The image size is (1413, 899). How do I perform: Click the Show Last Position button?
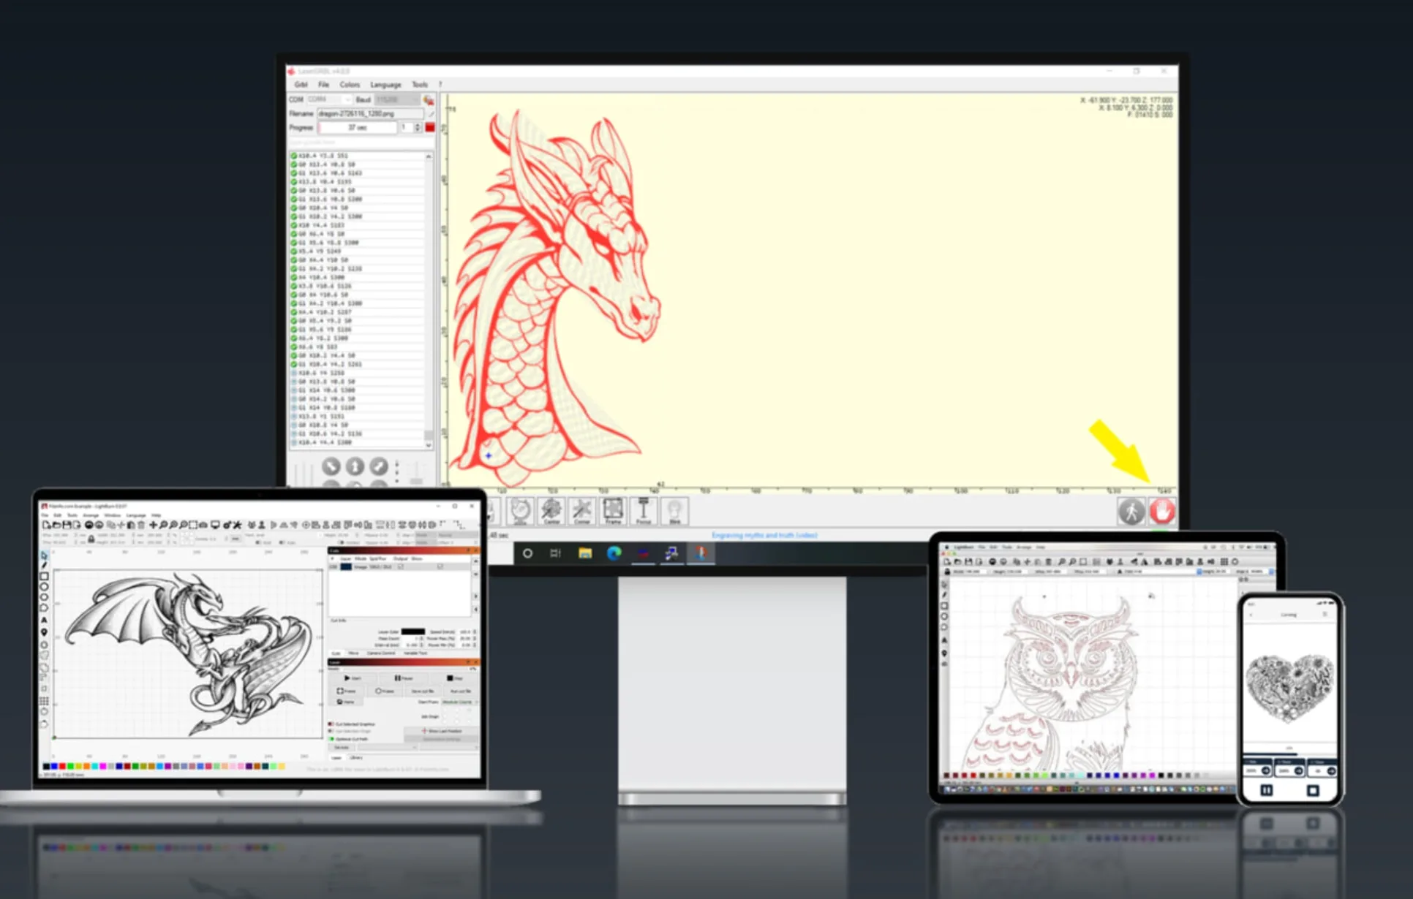[442, 731]
